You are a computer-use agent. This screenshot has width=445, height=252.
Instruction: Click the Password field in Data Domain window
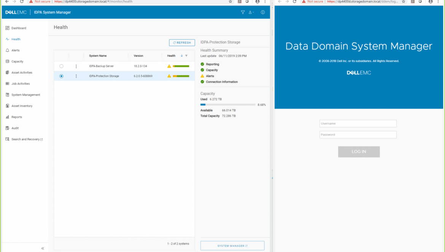tap(358, 135)
